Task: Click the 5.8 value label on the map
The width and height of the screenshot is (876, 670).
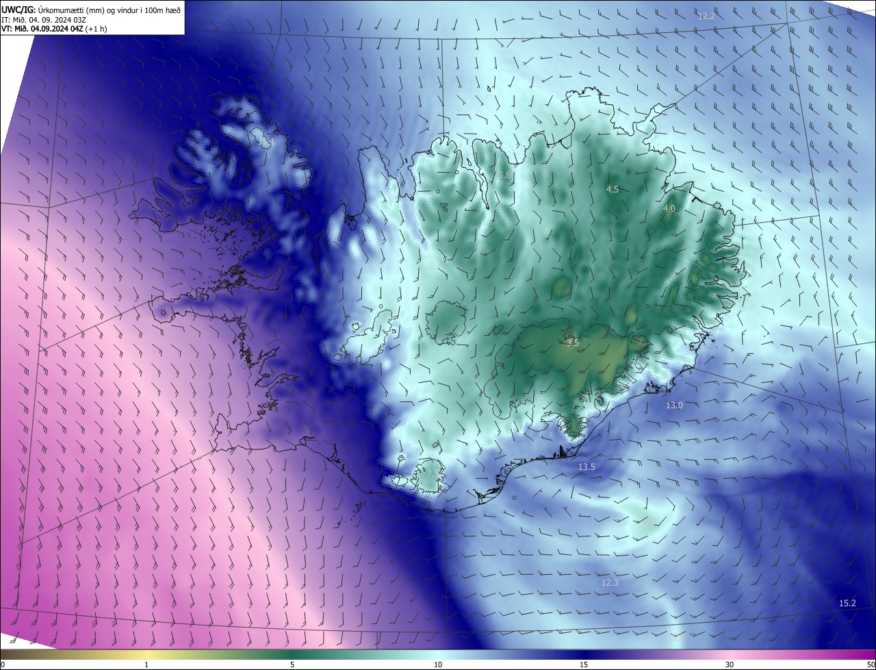Action: click(504, 175)
